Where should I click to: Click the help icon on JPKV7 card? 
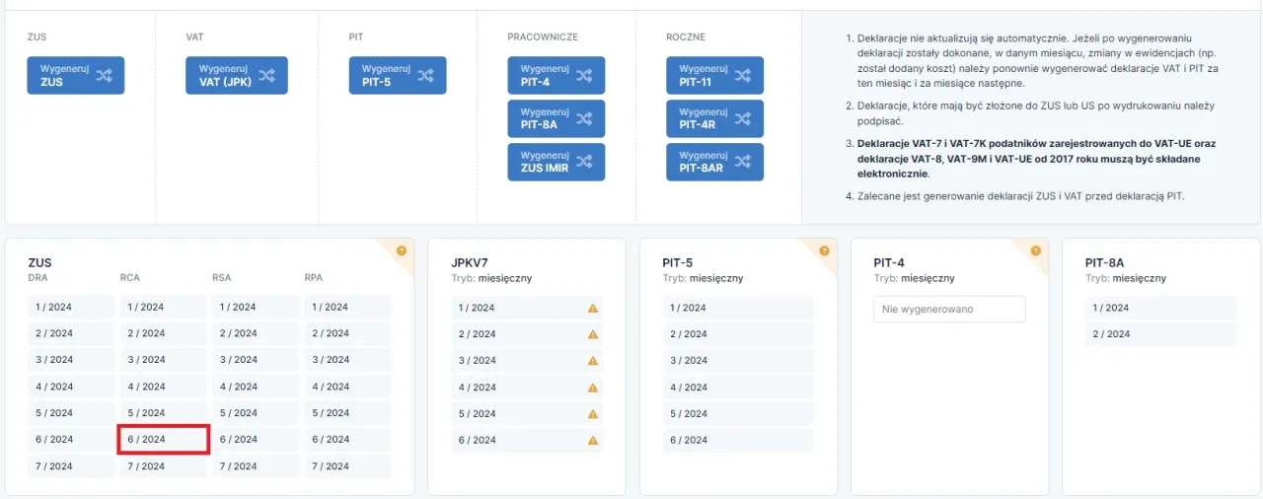pyautogui.click(x=613, y=250)
